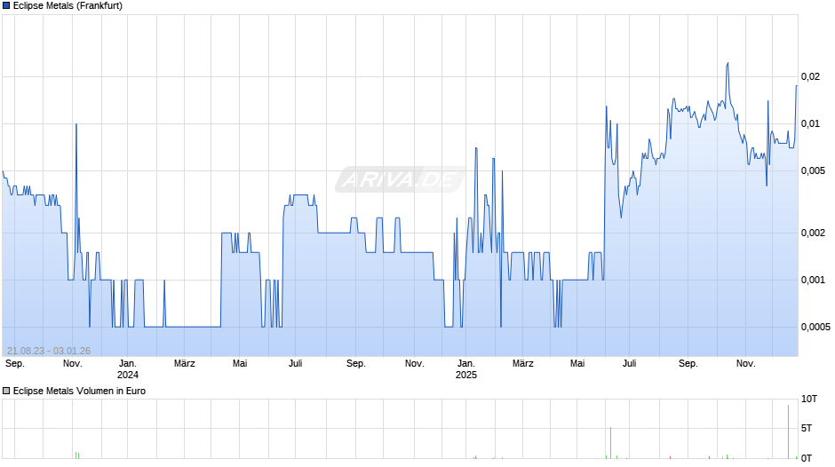Viewport: 835px width, 467px height.
Task: Click the 0,02 price axis label
Action: 810,76
